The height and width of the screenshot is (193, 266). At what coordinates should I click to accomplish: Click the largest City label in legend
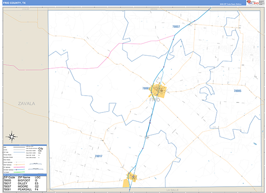pos(41,148)
